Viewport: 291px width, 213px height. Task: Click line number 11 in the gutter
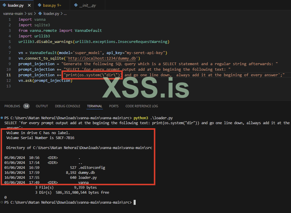point(8,75)
